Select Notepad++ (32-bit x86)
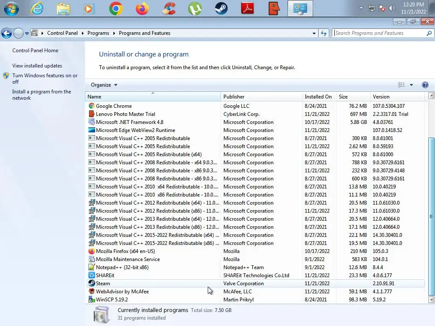This screenshot has width=435, height=326. pyautogui.click(x=255, y=267)
